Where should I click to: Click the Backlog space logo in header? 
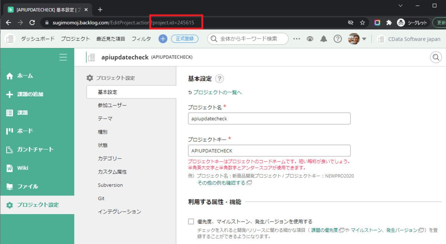(10, 39)
